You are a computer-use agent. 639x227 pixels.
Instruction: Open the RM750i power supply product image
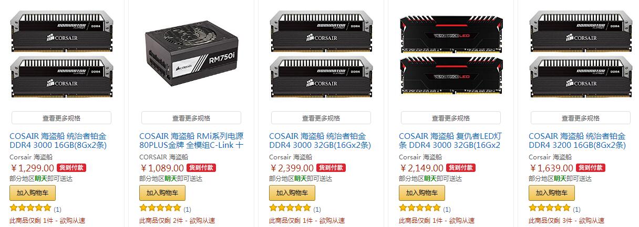pyautogui.click(x=191, y=58)
